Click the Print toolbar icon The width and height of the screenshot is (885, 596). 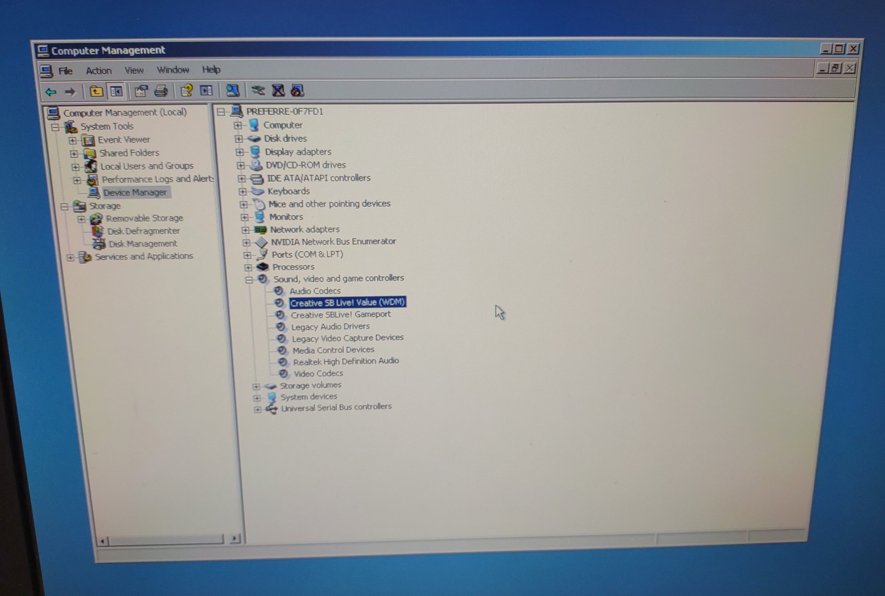pyautogui.click(x=161, y=91)
